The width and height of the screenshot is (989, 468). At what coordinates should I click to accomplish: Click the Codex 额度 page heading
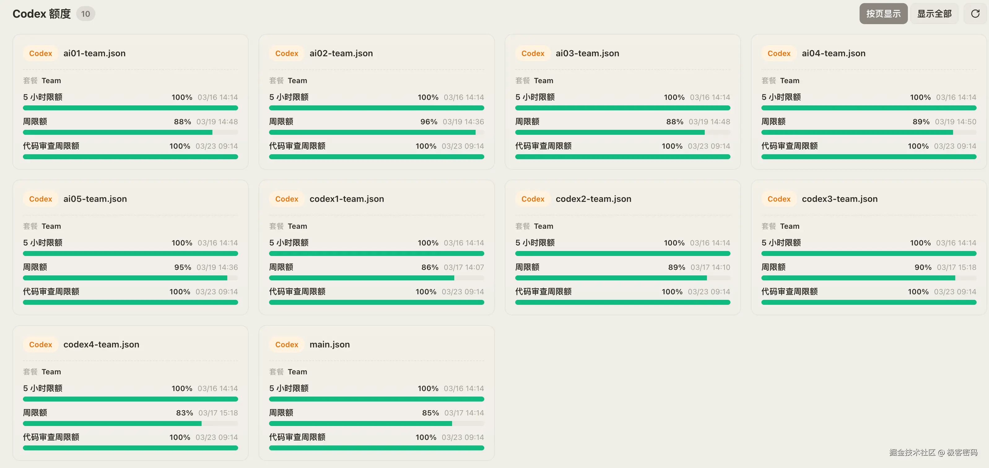[x=41, y=14]
